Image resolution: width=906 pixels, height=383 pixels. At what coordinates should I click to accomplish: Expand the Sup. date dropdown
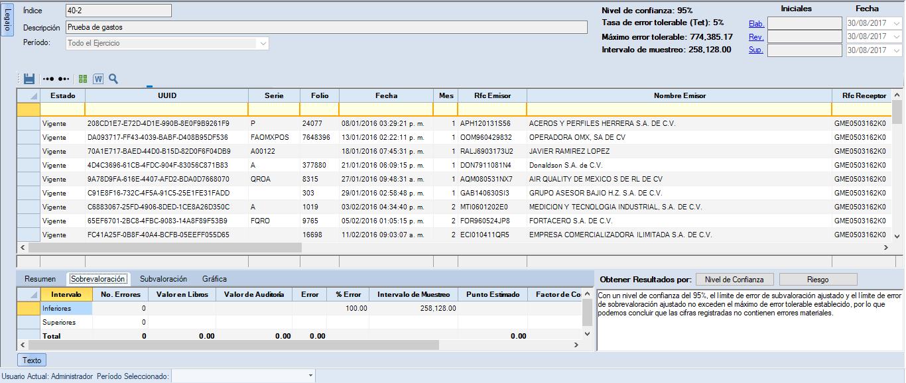897,50
